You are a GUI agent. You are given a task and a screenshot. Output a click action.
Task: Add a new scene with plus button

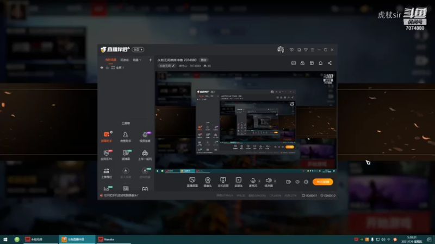pyautogui.click(x=151, y=60)
